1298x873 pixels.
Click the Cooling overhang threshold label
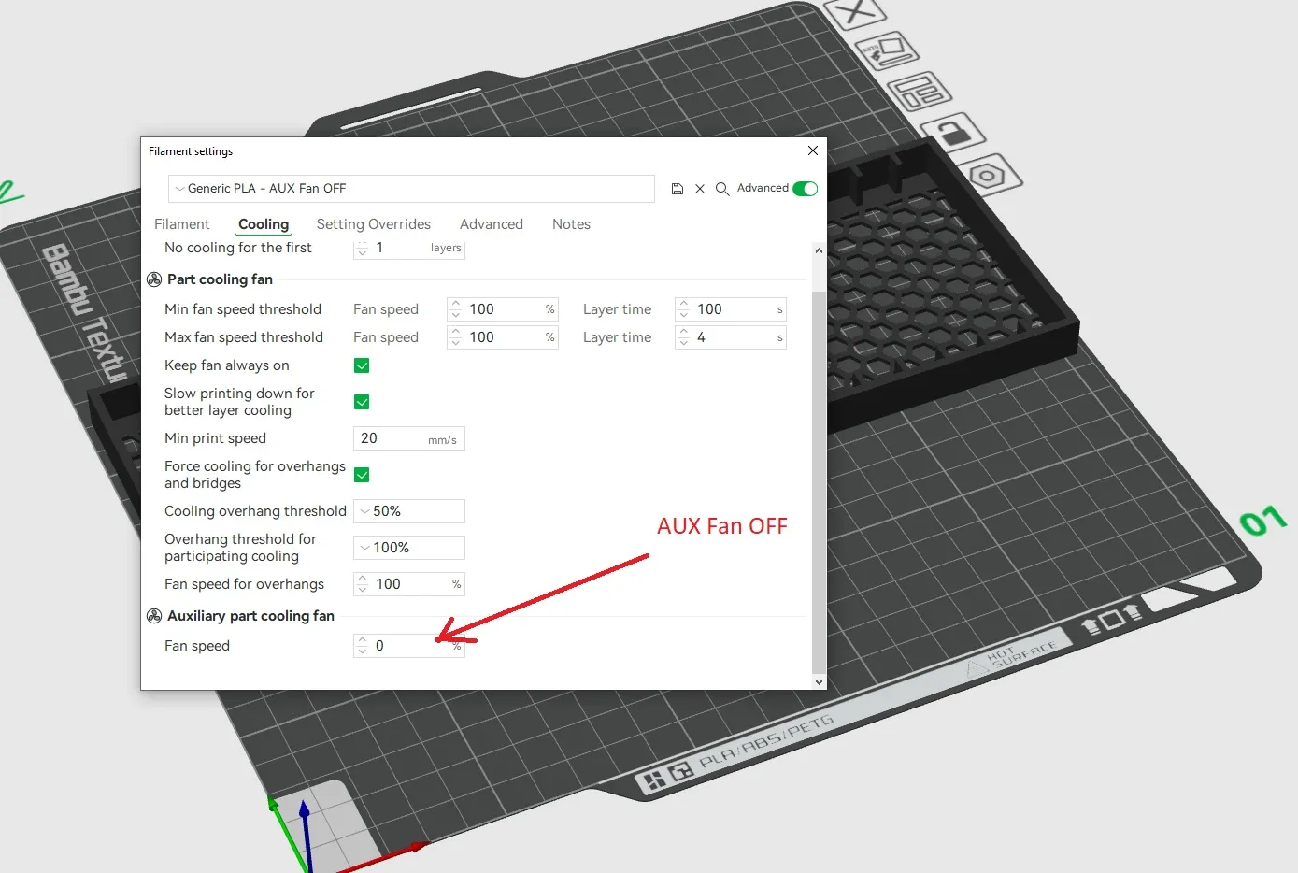255,511
